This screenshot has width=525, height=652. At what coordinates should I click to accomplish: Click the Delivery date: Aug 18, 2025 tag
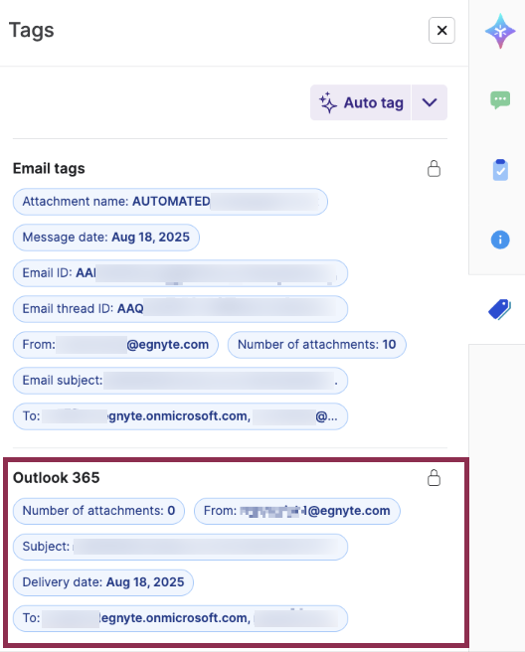coord(103,582)
